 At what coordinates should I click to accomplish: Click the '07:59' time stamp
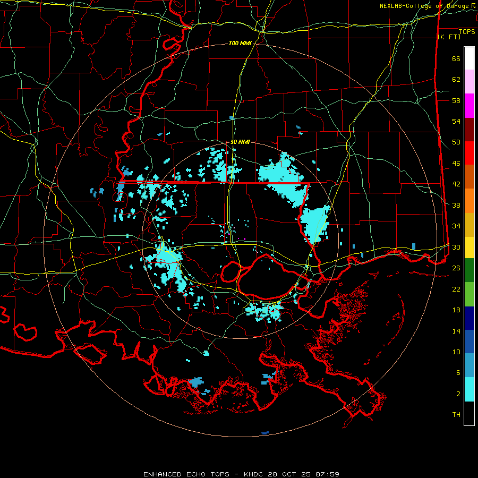click(327, 474)
